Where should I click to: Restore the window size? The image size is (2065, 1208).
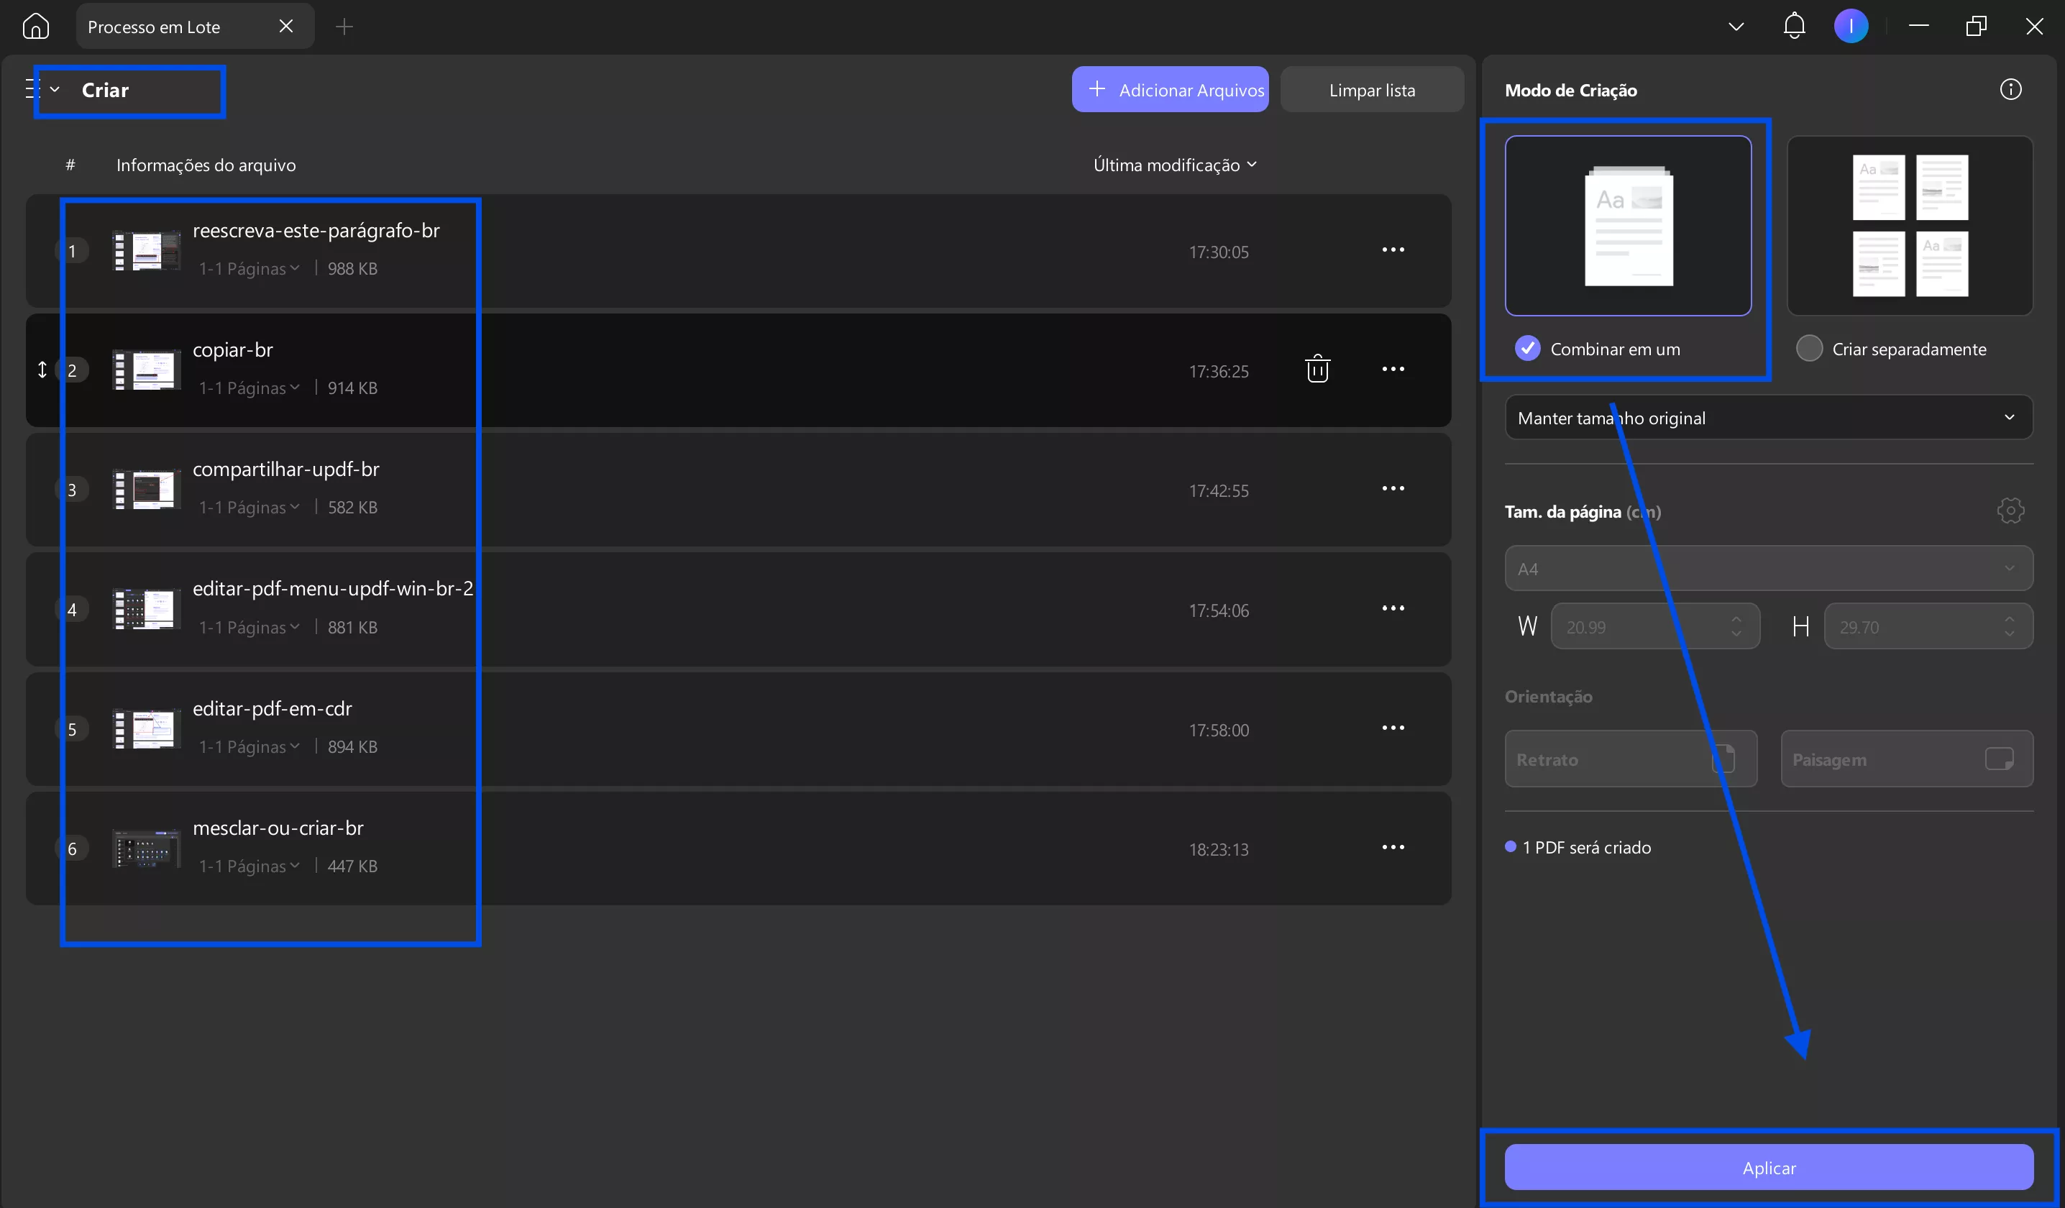pyautogui.click(x=1976, y=26)
